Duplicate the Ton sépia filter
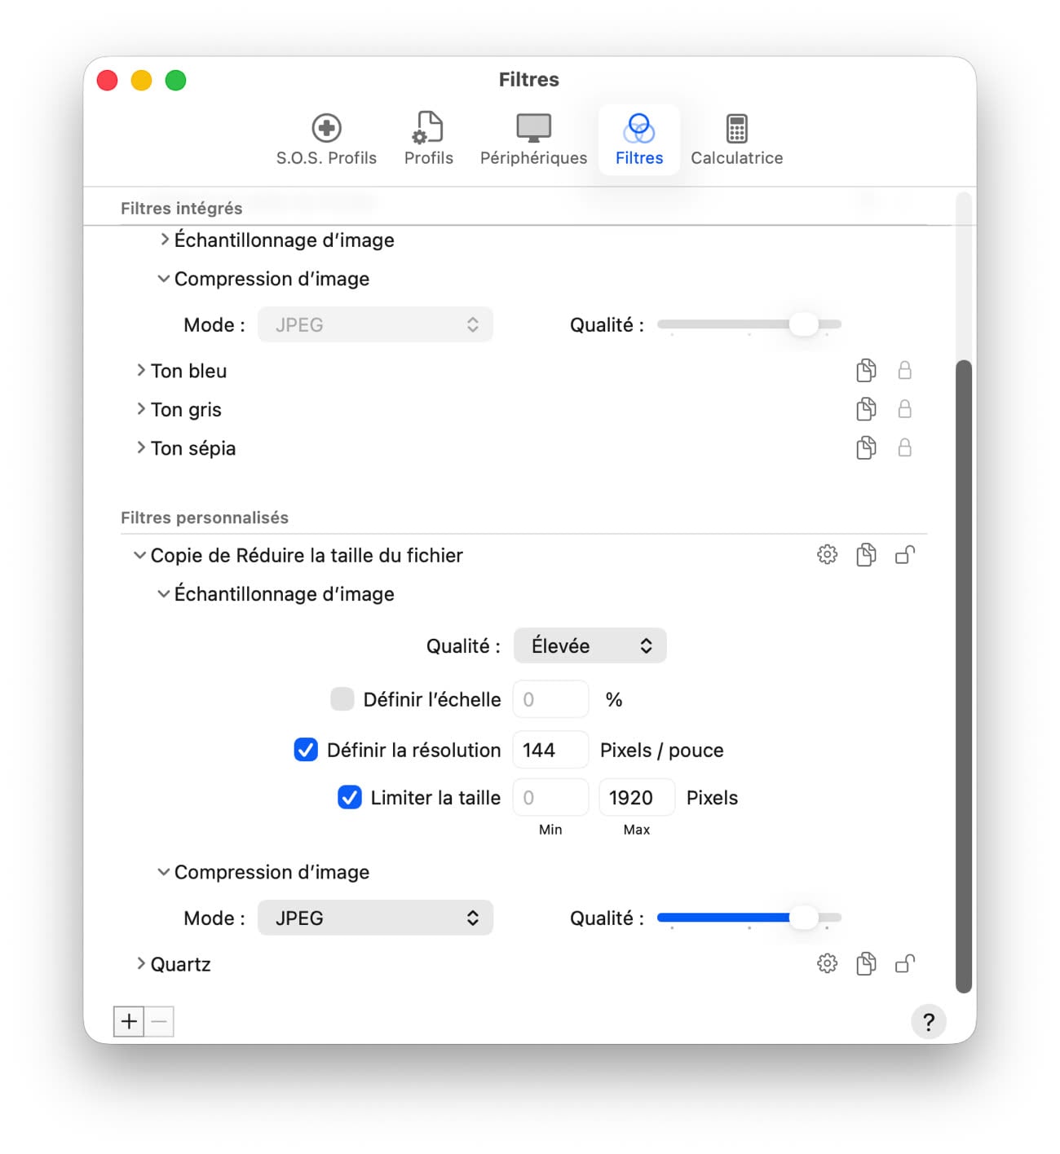Screen dimensions: 1060x1154 coord(866,447)
